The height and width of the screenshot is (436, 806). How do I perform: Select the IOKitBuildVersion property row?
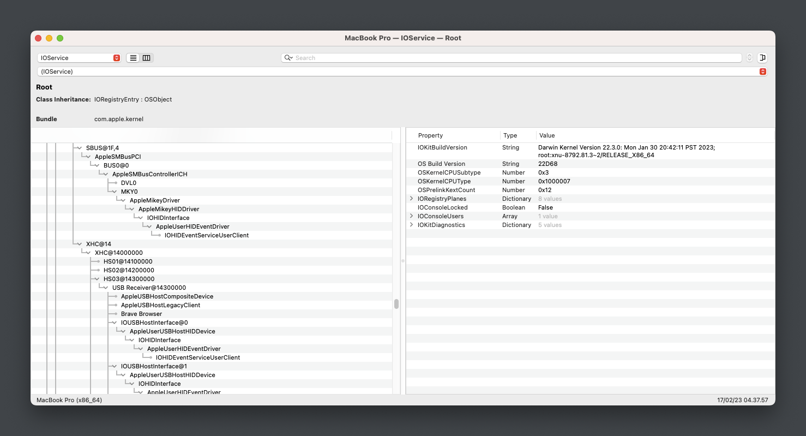point(591,151)
